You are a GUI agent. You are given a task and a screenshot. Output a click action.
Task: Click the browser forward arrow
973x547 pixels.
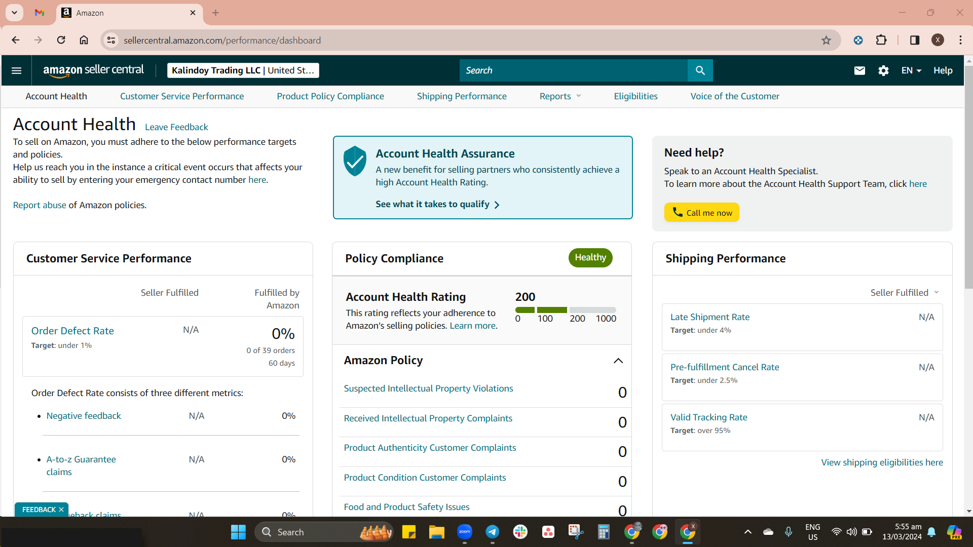[x=38, y=40]
